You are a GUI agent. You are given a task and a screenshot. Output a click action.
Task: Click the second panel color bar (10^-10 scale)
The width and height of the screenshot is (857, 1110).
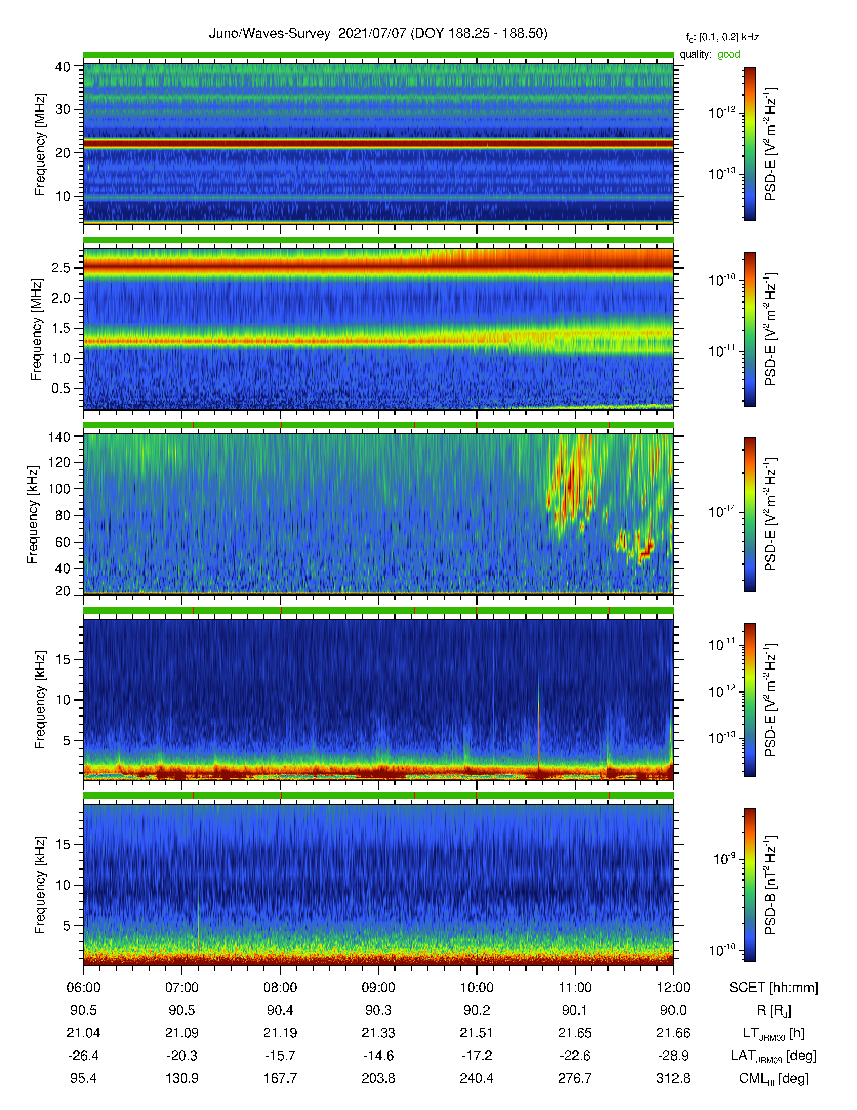click(x=750, y=329)
